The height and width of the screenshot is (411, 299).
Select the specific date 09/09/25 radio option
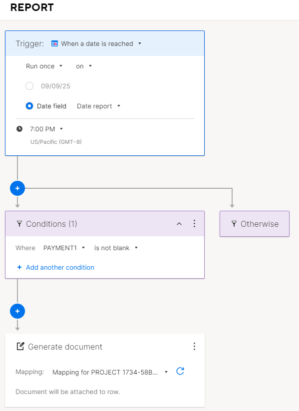tap(29, 86)
